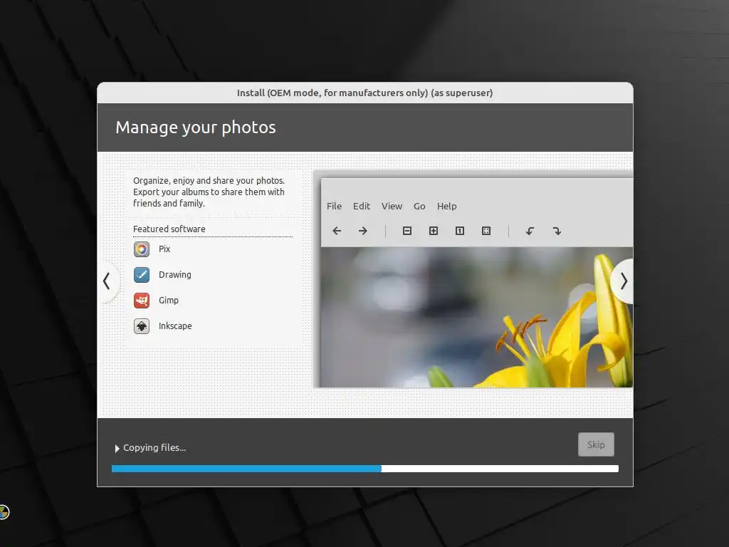This screenshot has width=729, height=547.
Task: Click the Inkscape app icon
Action: point(142,326)
